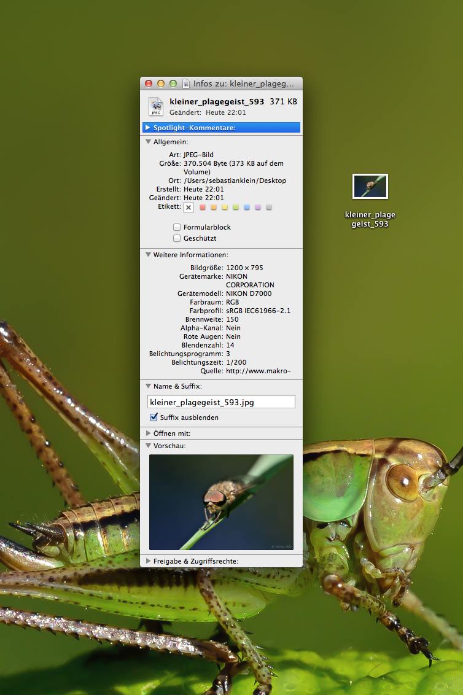This screenshot has height=695, width=463.
Task: Uncheck Suffix ausblenden checkbox
Action: tap(154, 417)
